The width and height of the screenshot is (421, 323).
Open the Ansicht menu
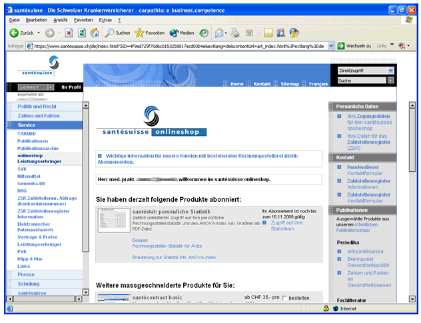click(61, 20)
